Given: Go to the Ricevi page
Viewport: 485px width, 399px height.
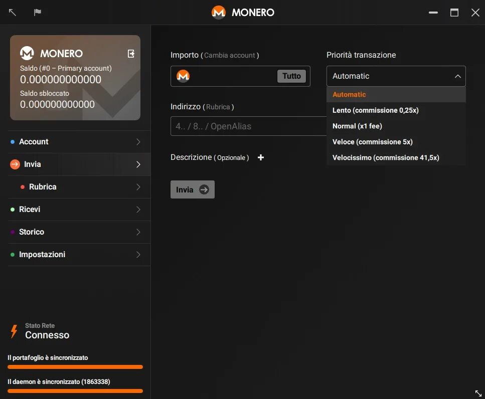Looking at the screenshot, I should (x=79, y=209).
